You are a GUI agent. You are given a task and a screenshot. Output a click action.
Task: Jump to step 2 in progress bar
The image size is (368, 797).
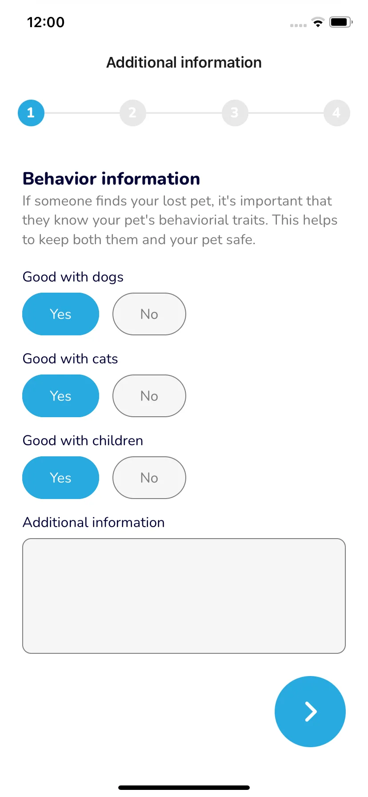[133, 113]
